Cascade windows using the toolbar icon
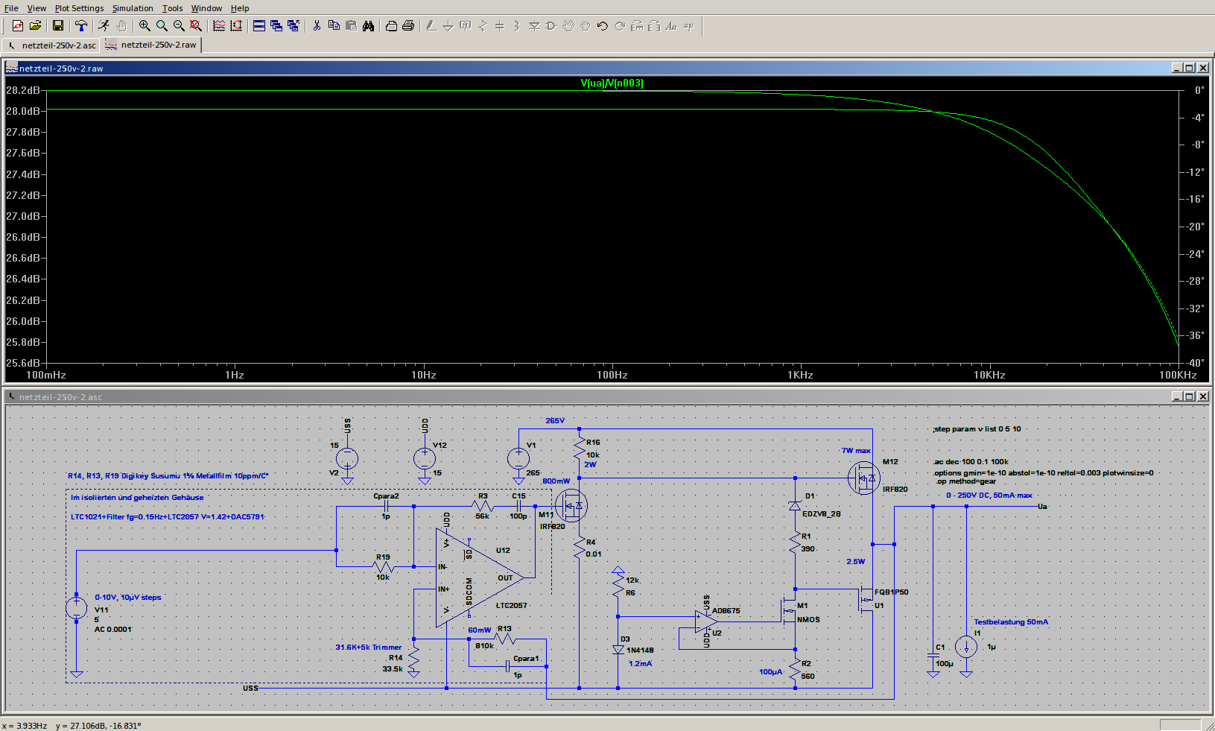The height and width of the screenshot is (731, 1215). point(276,26)
